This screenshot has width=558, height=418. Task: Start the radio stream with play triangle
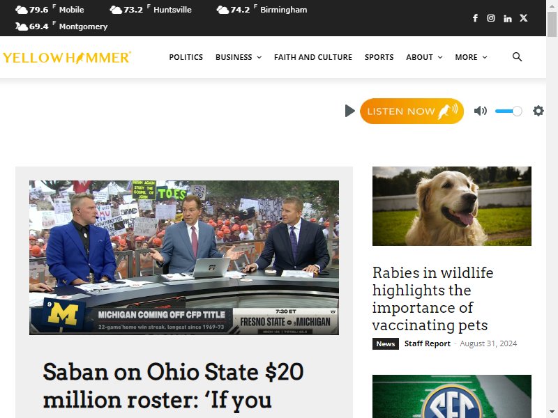coord(350,111)
